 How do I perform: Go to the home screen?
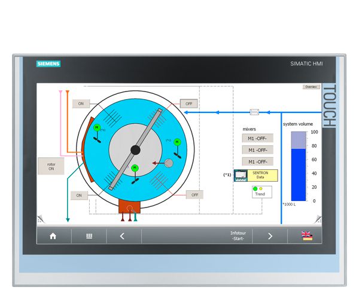pos(53,236)
